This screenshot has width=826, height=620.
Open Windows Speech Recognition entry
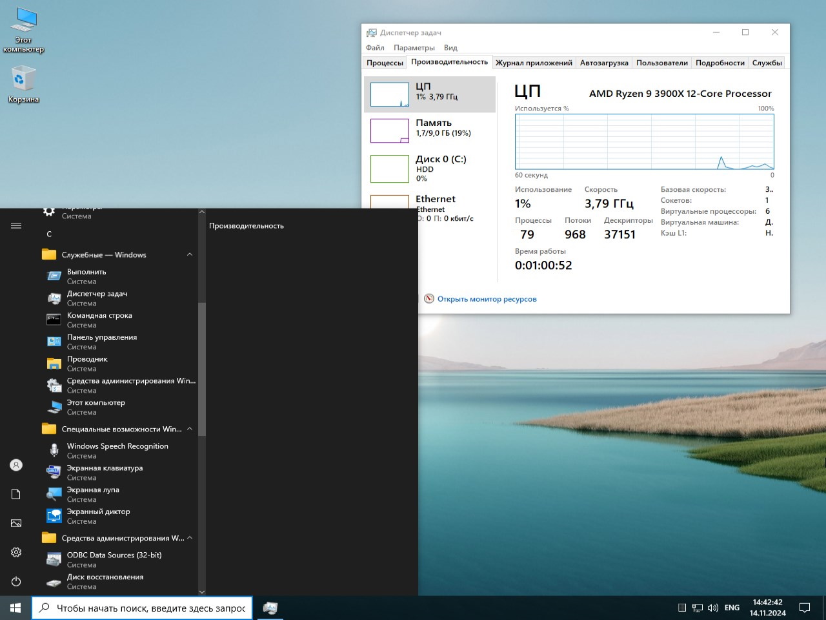click(x=117, y=450)
